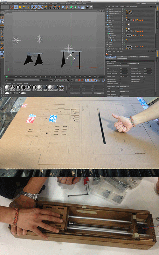Add a light object from toolbar

[x=91, y=7]
